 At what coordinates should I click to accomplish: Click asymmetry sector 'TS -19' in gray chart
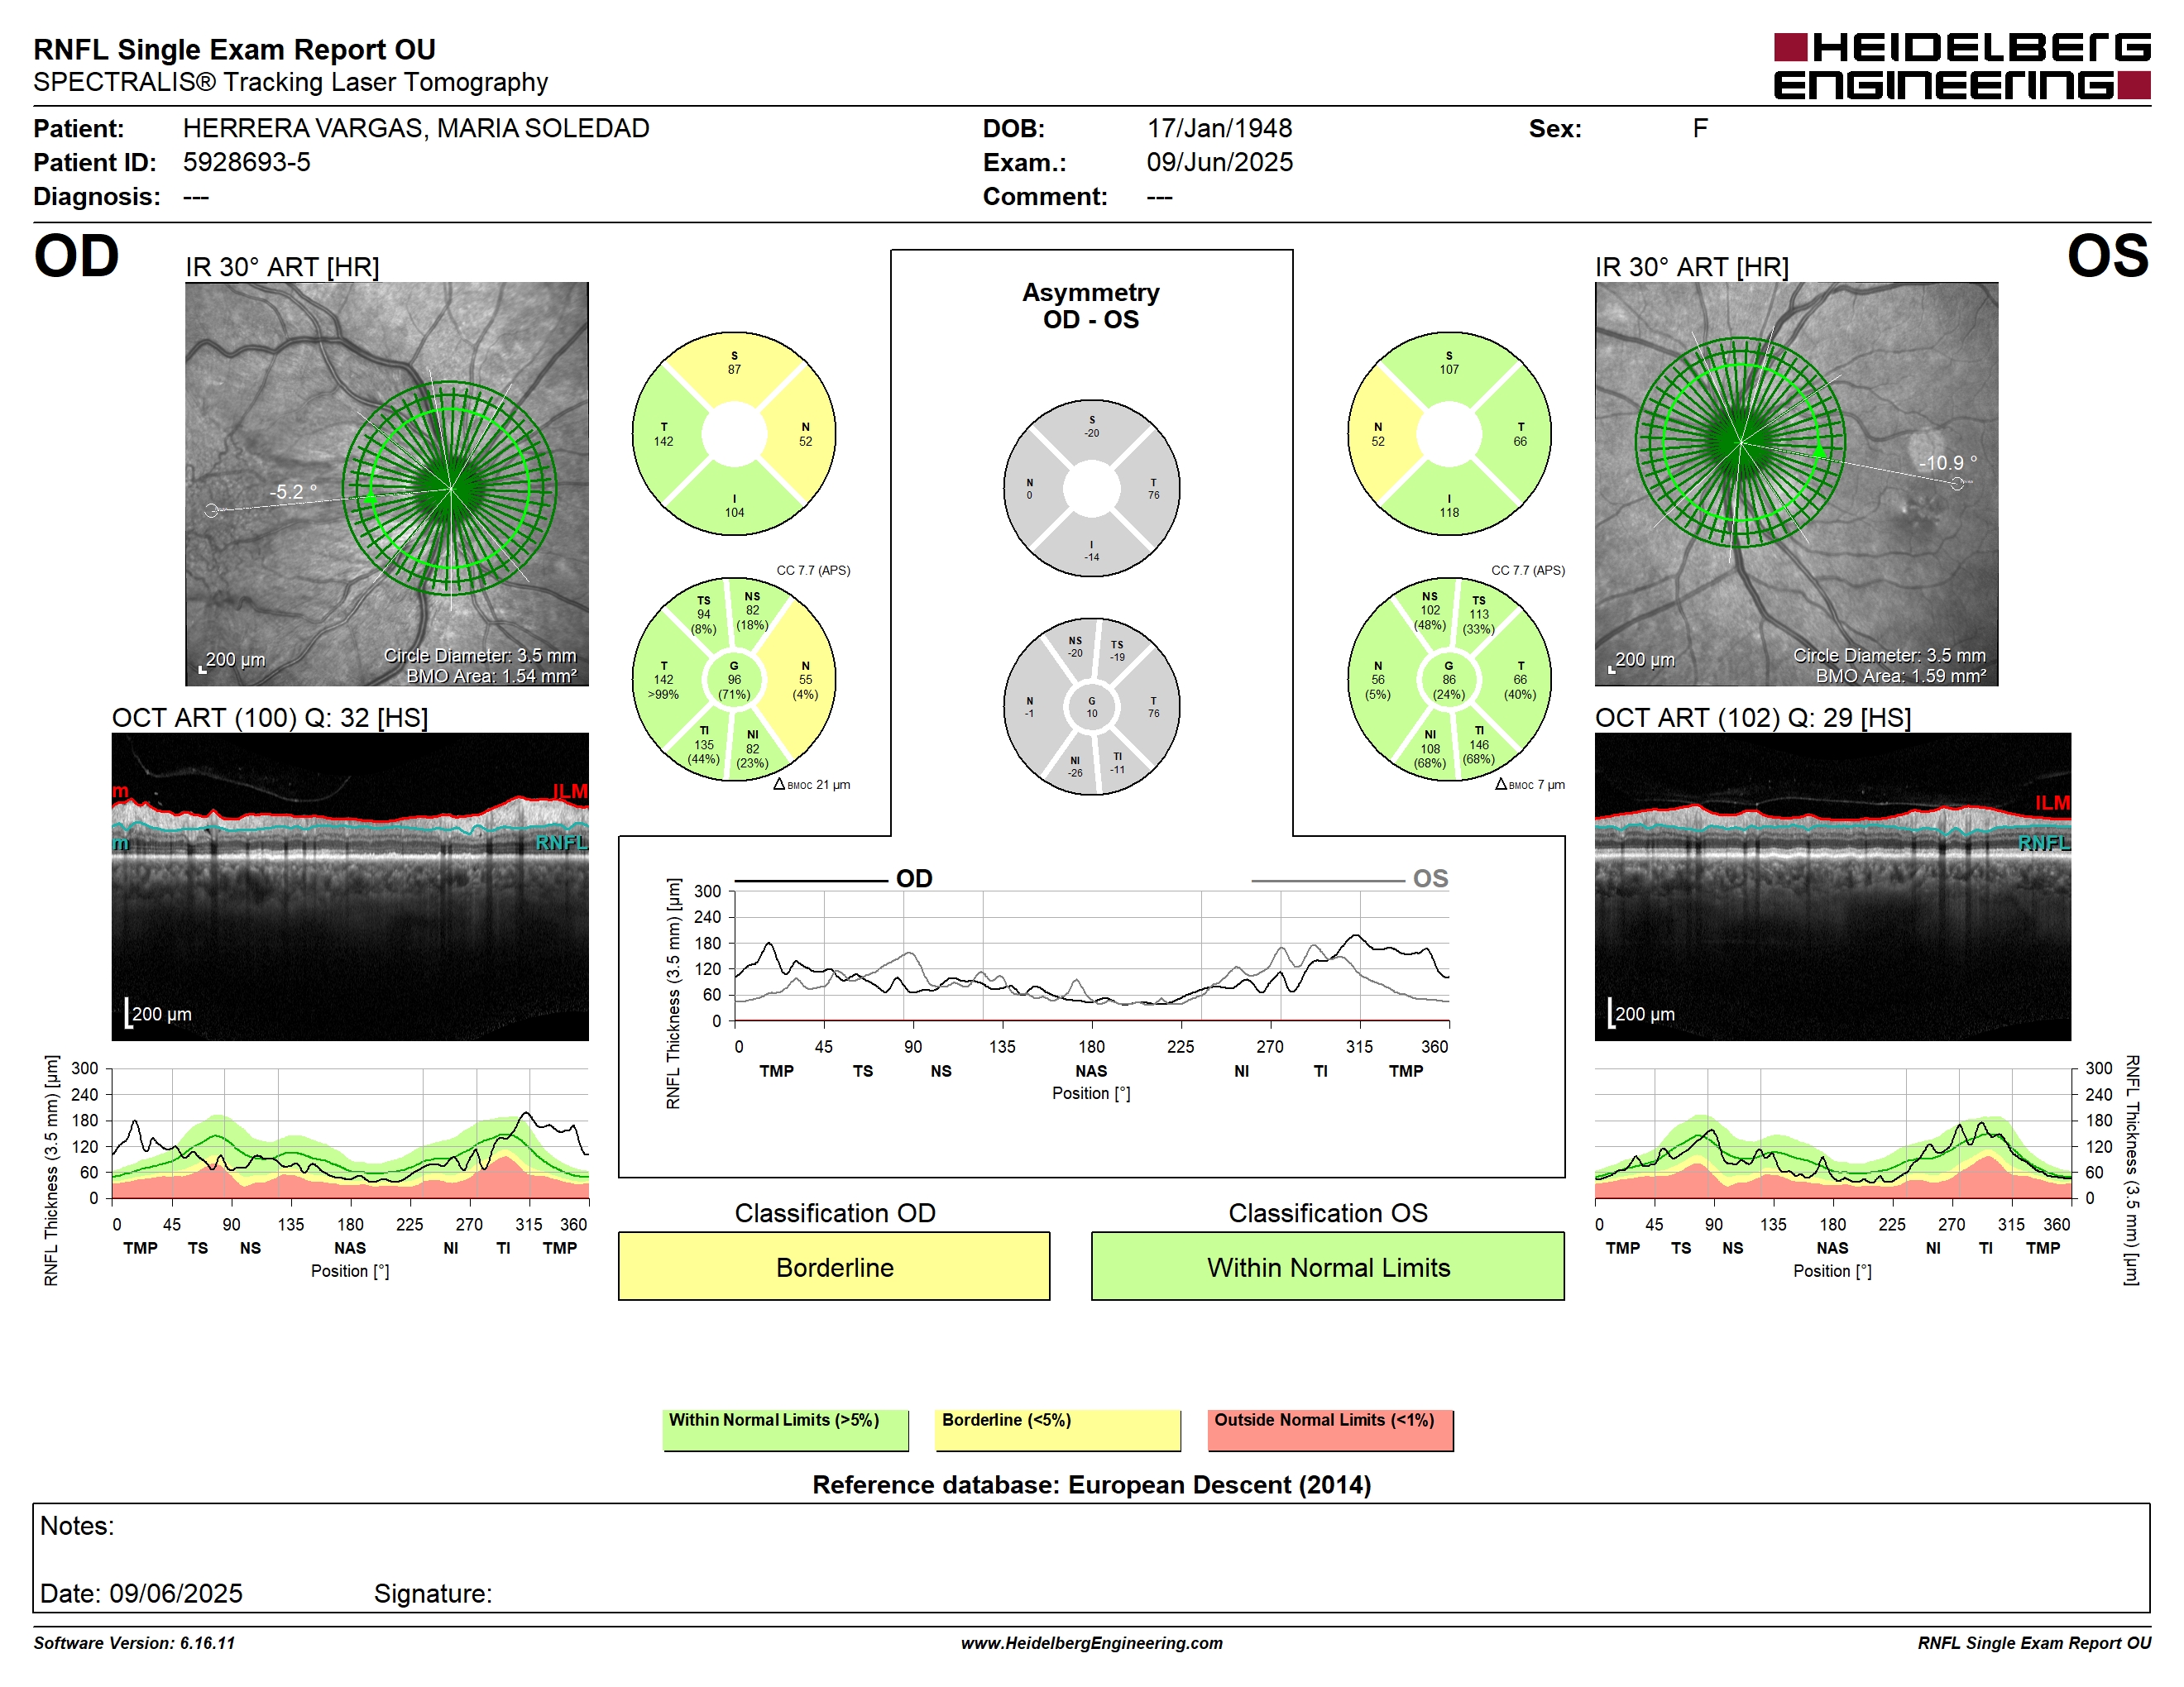(x=1117, y=651)
